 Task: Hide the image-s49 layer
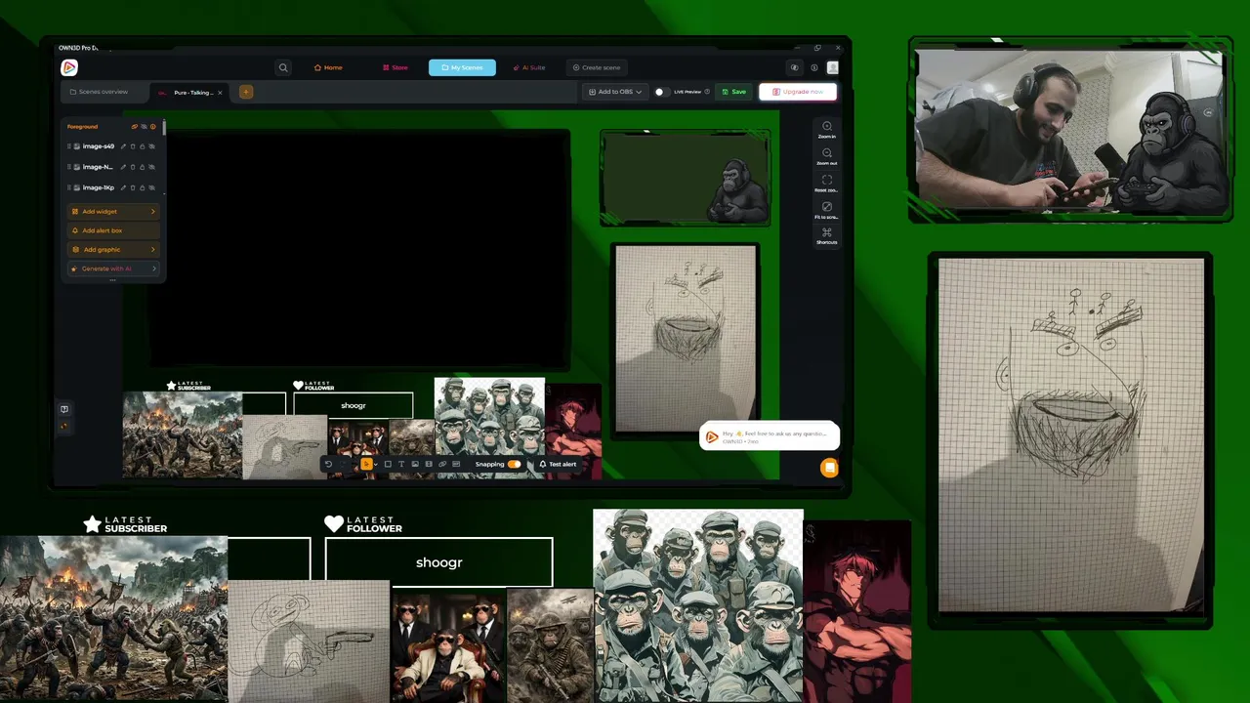pyautogui.click(x=151, y=146)
